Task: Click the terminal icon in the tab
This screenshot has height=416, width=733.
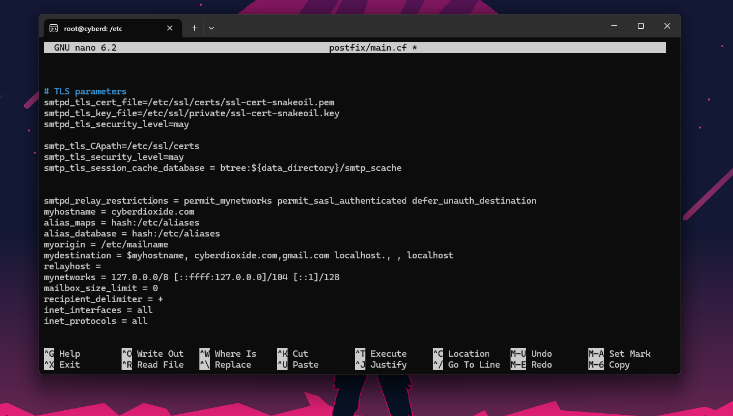Action: (53, 28)
